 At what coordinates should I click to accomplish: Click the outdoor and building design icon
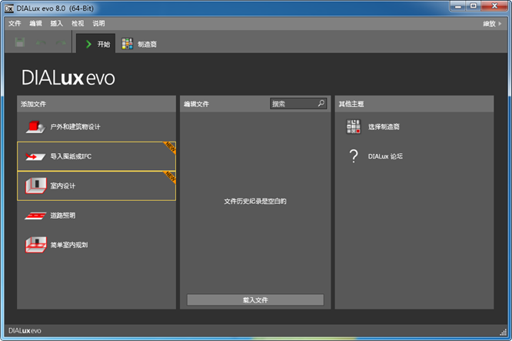pyautogui.click(x=35, y=127)
